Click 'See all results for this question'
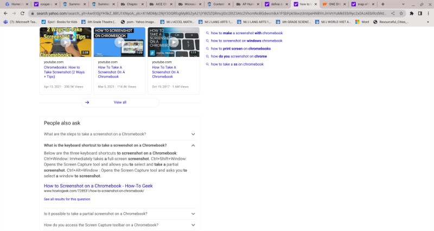The height and width of the screenshot is (231, 434). tap(67, 199)
